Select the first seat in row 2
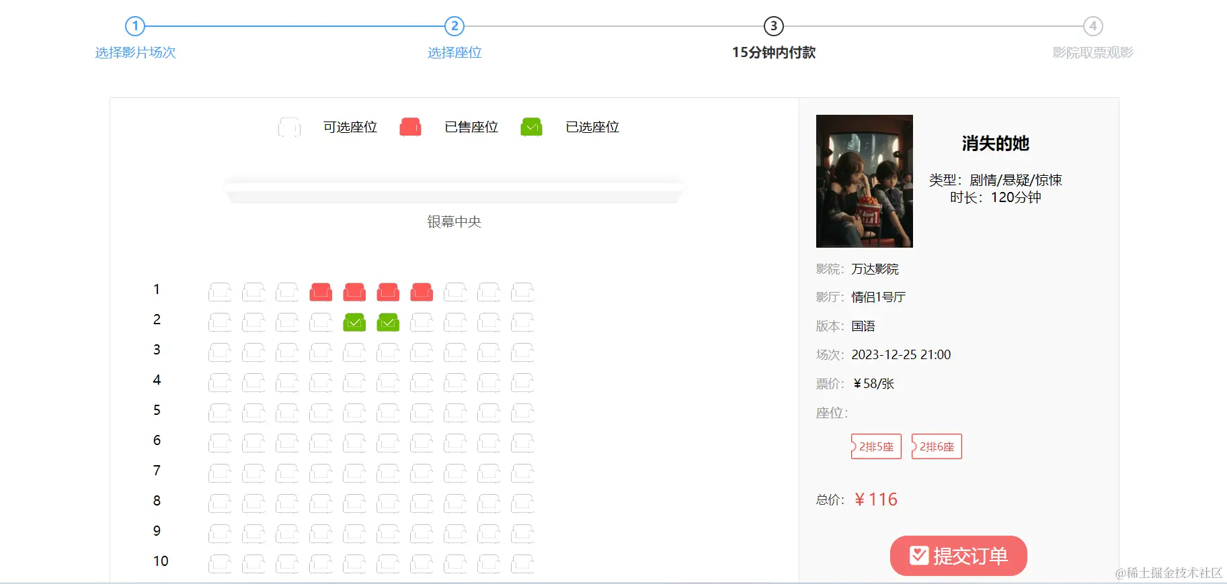 (220, 322)
